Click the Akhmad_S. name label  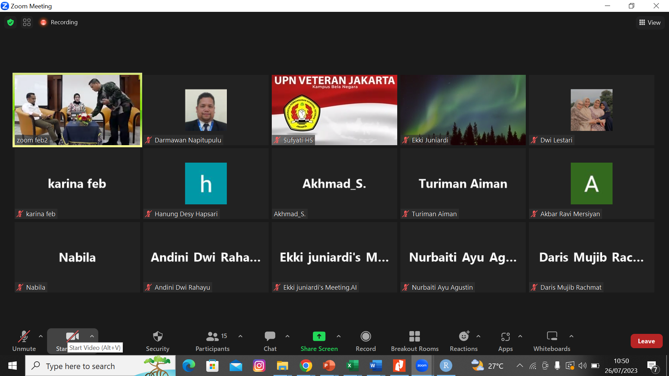290,214
